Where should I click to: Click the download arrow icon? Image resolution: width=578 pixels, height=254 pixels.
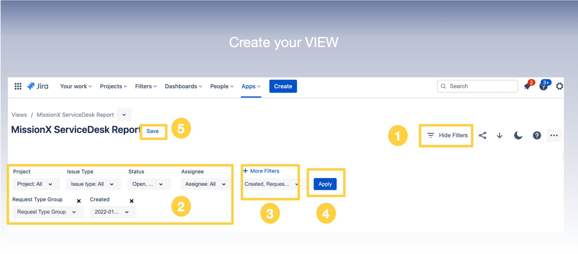[499, 135]
